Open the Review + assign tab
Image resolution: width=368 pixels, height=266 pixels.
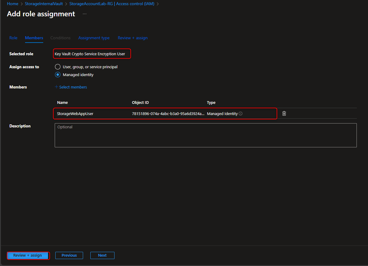[x=132, y=38]
